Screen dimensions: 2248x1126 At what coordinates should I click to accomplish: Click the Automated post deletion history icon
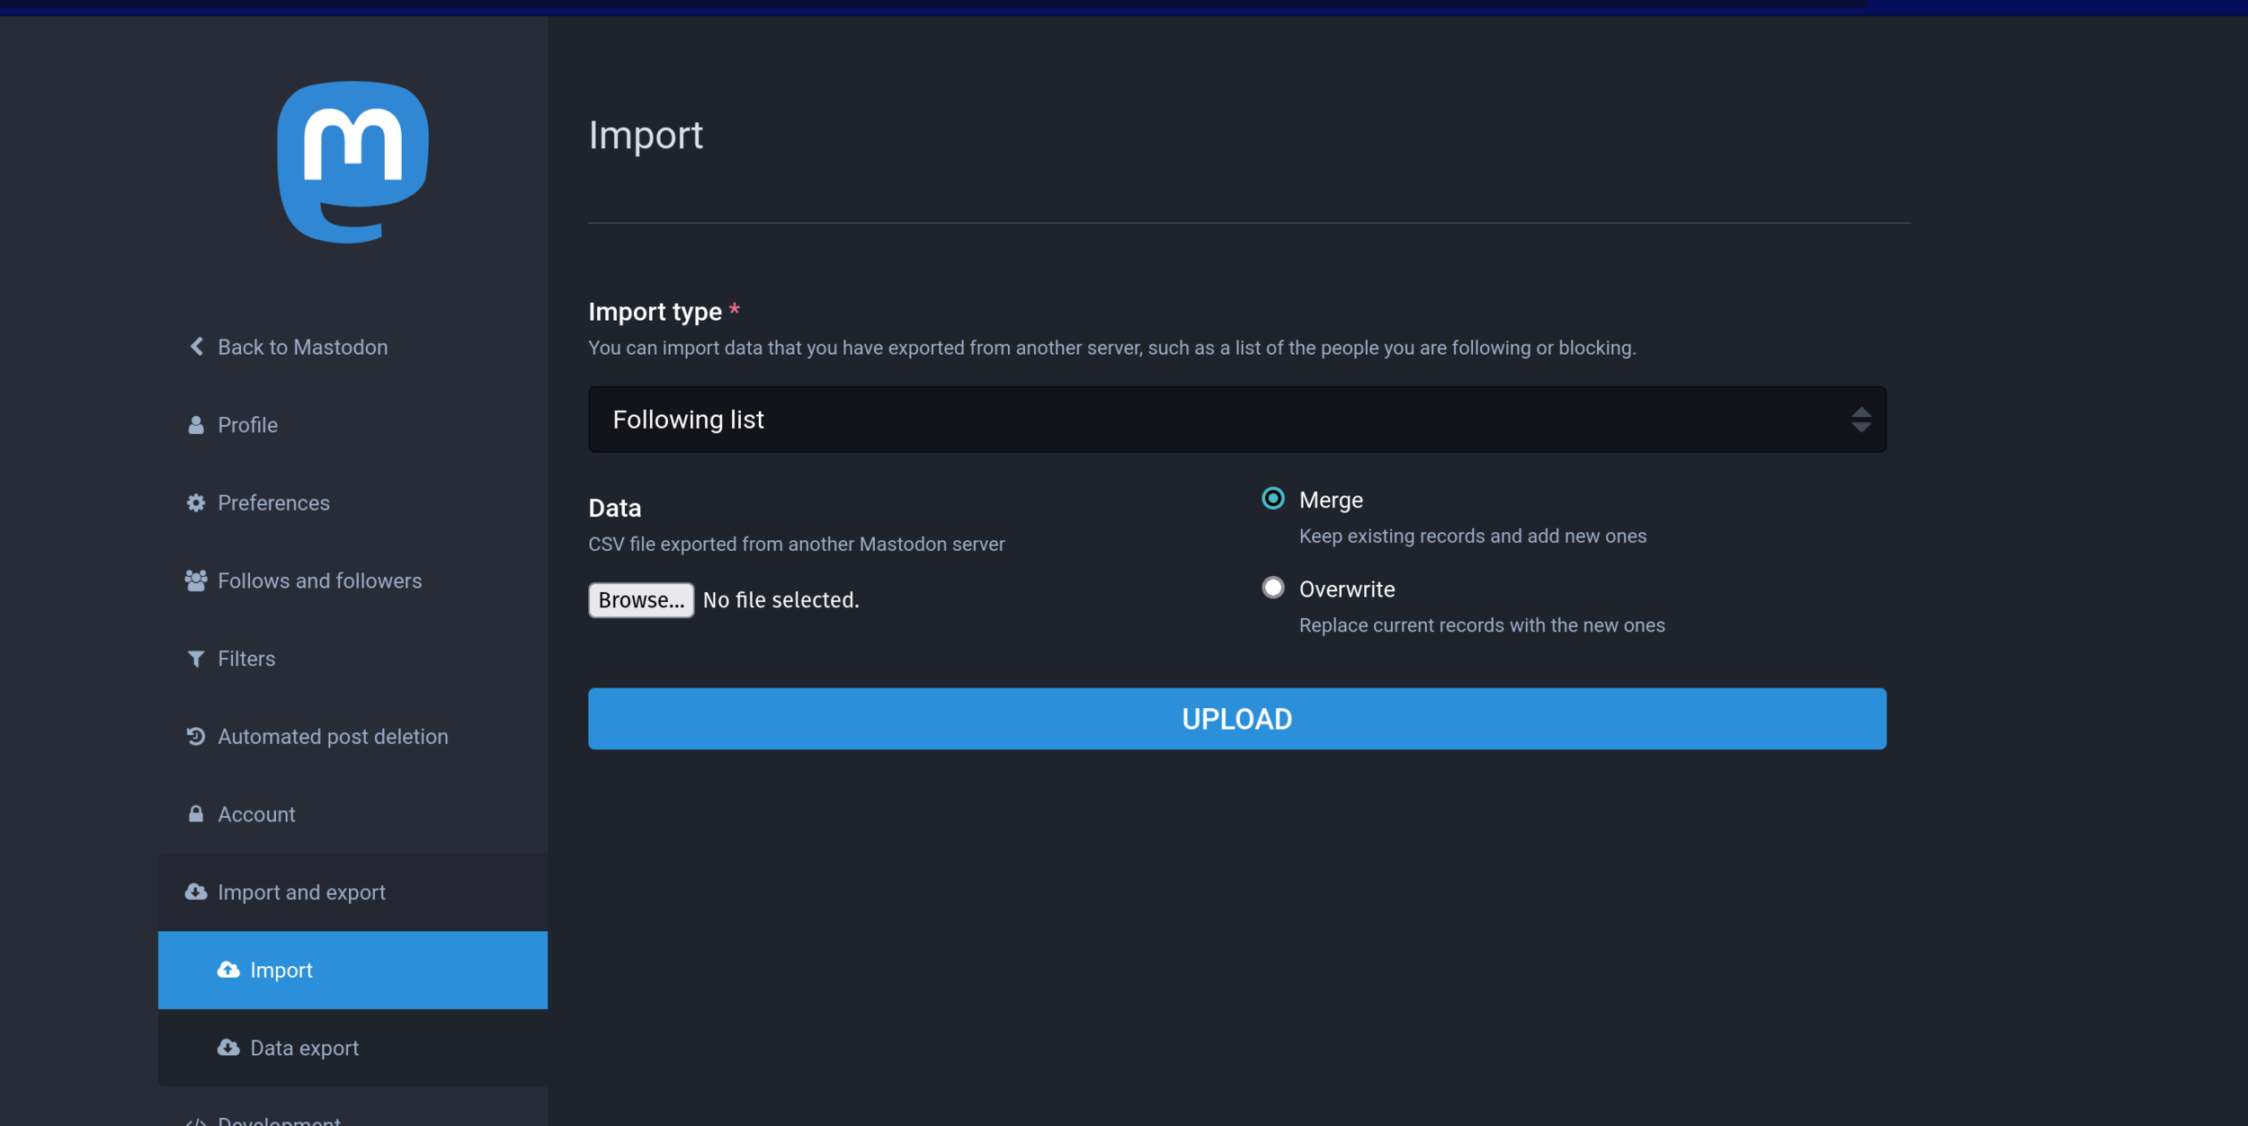click(196, 737)
